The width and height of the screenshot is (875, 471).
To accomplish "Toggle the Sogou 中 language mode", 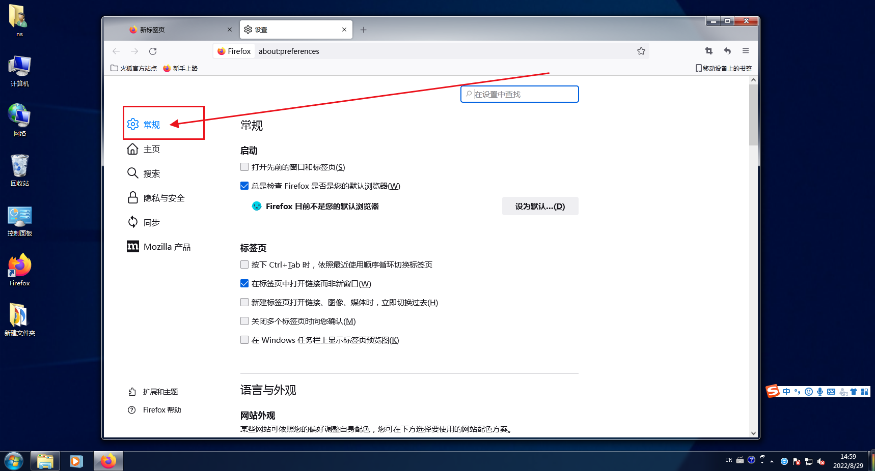I will (787, 392).
